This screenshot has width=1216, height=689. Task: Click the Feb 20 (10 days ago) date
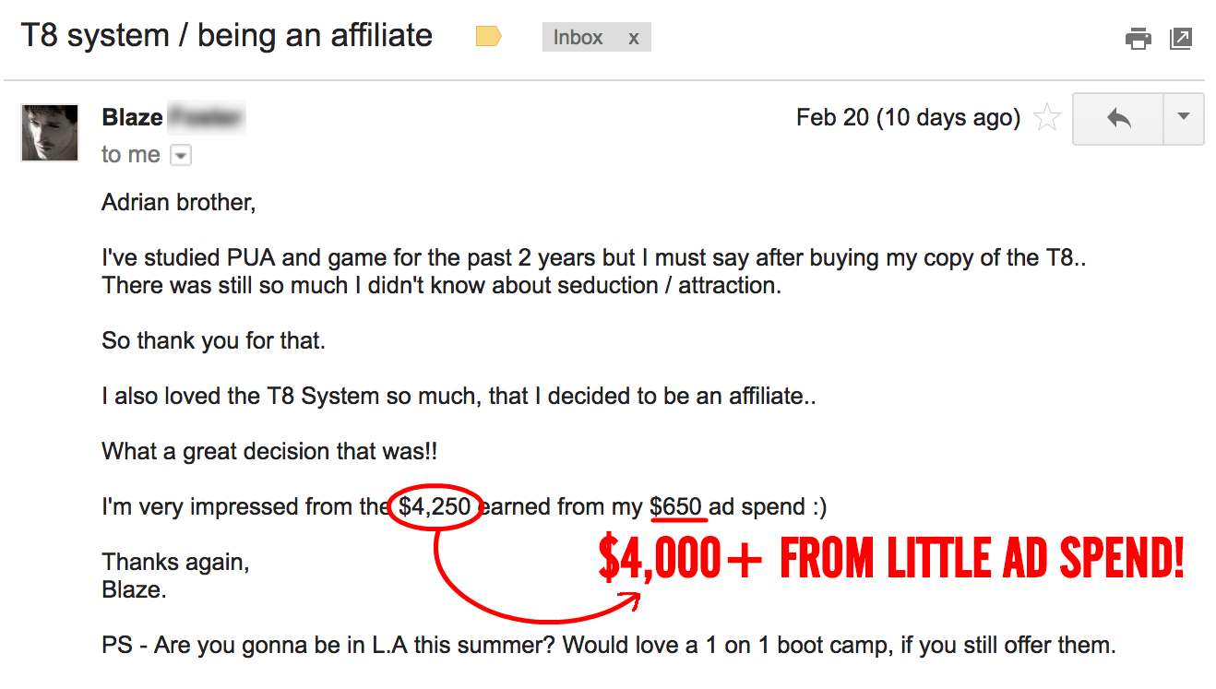click(x=909, y=118)
